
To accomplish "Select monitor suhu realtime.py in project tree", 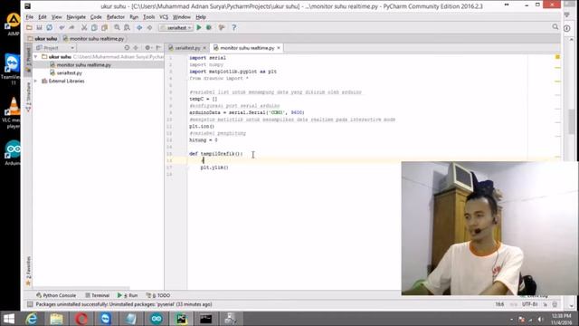I will [x=84, y=65].
